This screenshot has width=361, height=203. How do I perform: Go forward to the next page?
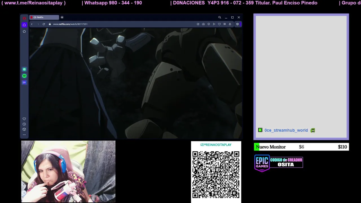point(38,24)
